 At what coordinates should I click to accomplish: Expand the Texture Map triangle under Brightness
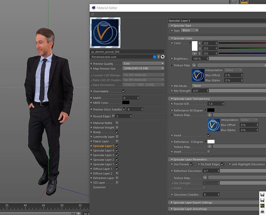[172, 65]
